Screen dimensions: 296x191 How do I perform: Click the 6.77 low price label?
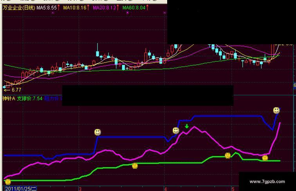[16, 90]
